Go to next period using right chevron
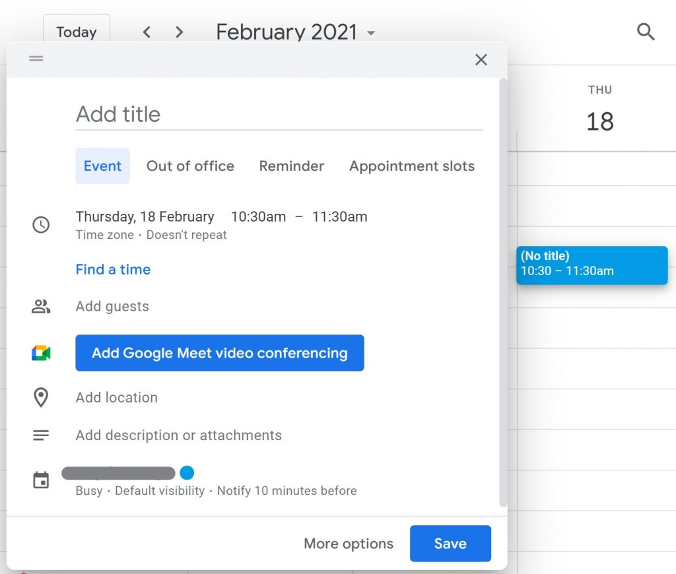 [179, 32]
